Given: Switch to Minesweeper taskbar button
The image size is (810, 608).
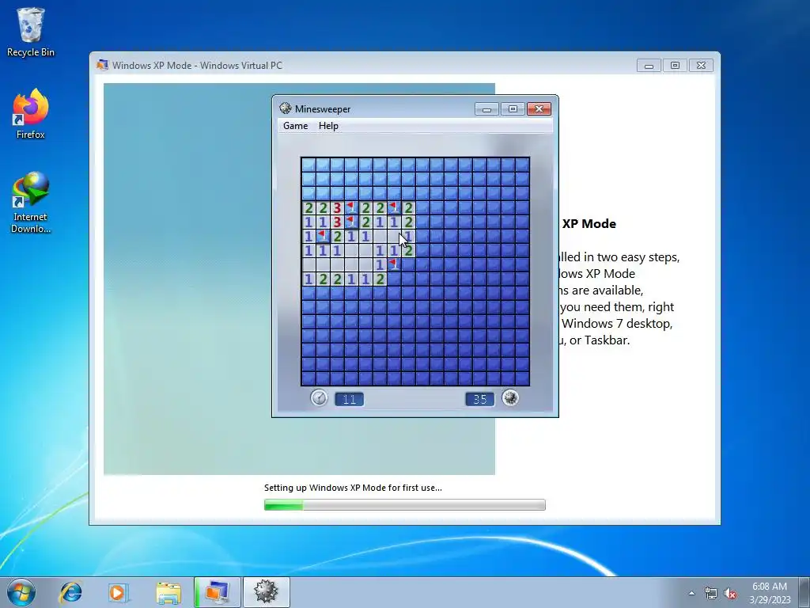Looking at the screenshot, I should click(266, 592).
